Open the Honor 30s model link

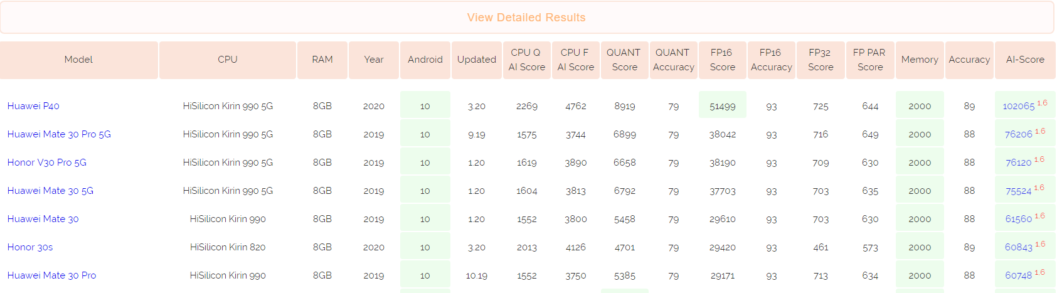(x=30, y=247)
